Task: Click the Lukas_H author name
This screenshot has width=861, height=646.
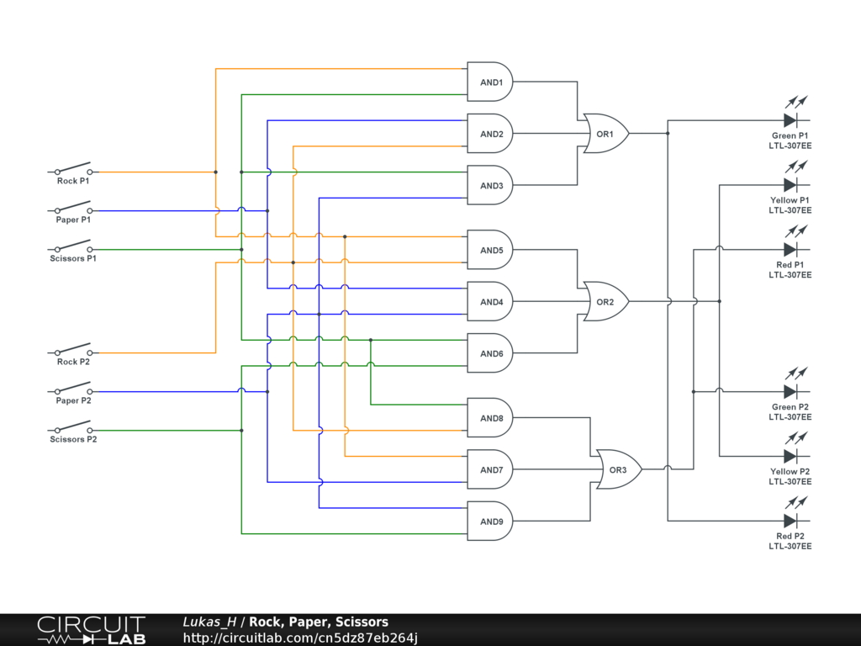Action: 209,622
